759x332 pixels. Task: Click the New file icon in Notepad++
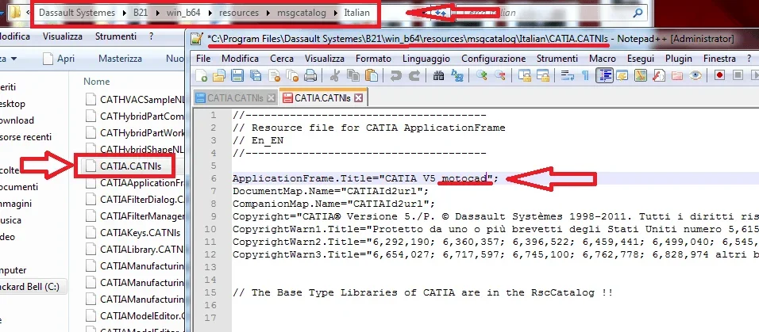coord(202,75)
